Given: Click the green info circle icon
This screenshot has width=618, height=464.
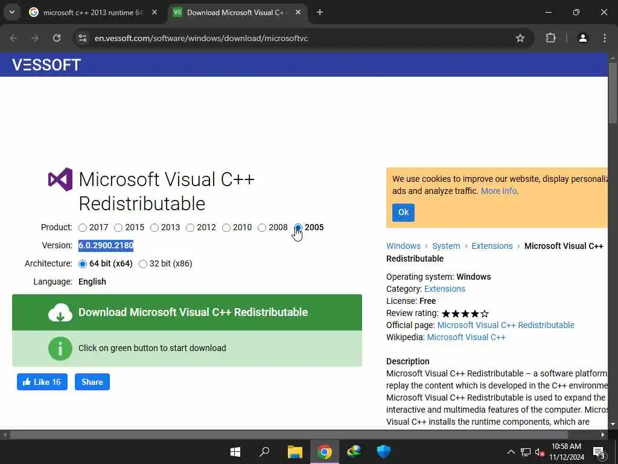Looking at the screenshot, I should tap(60, 349).
